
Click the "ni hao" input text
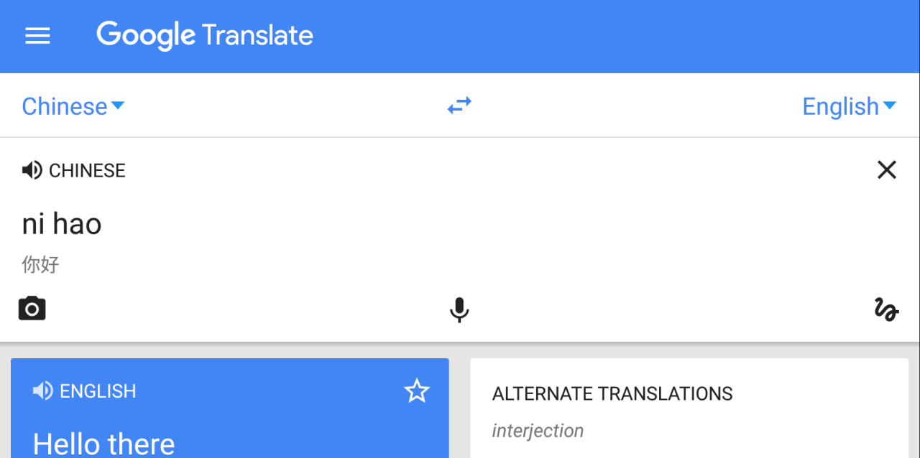pos(62,224)
